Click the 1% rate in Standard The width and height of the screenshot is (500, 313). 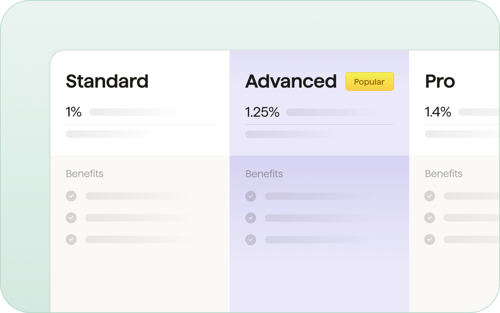[x=74, y=112]
